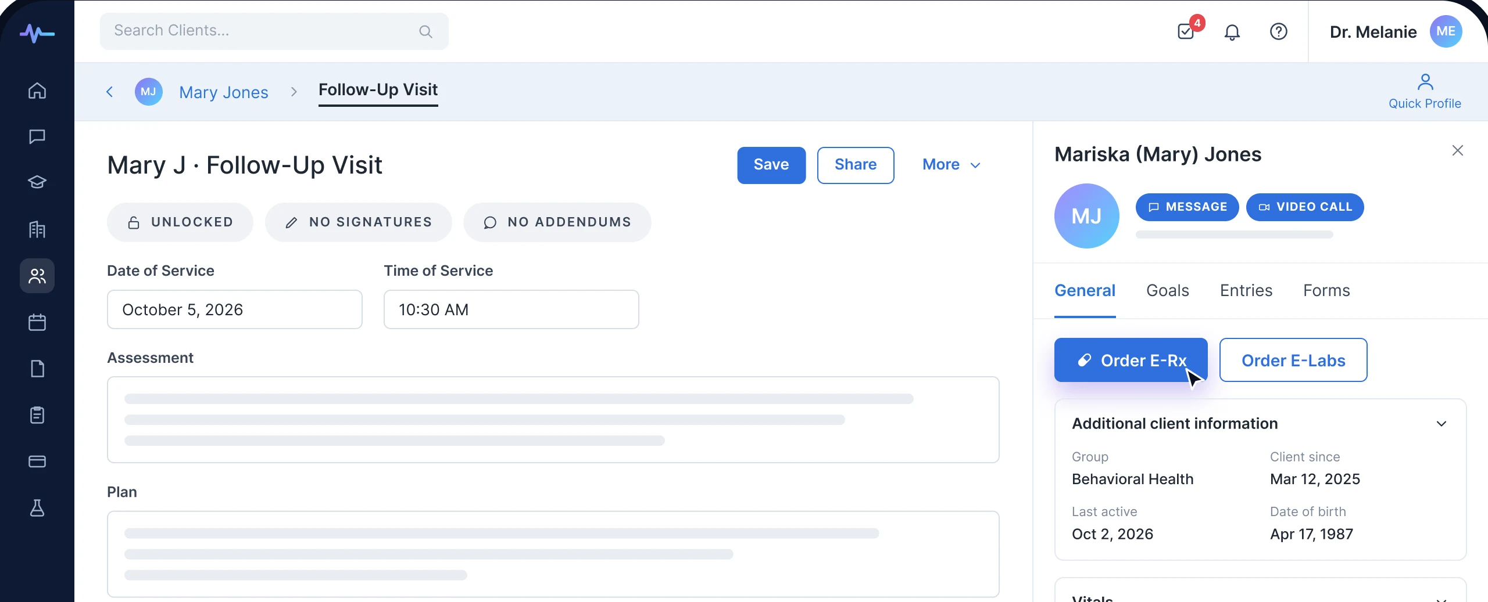This screenshot has width=1488, height=602.
Task: Click the Search Clients field
Action: 274,31
